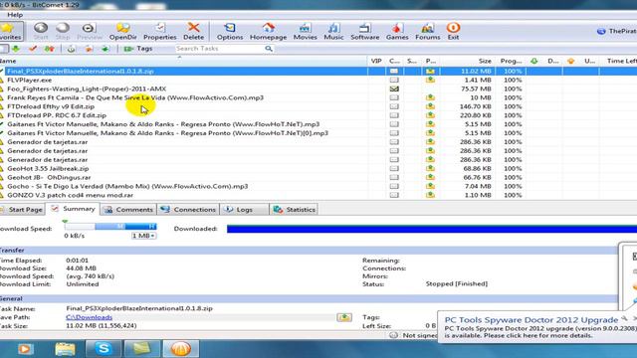Viewport: 637px width, 358px height.
Task: Open the 1 MB speed scale dropdown
Action: click(x=143, y=236)
